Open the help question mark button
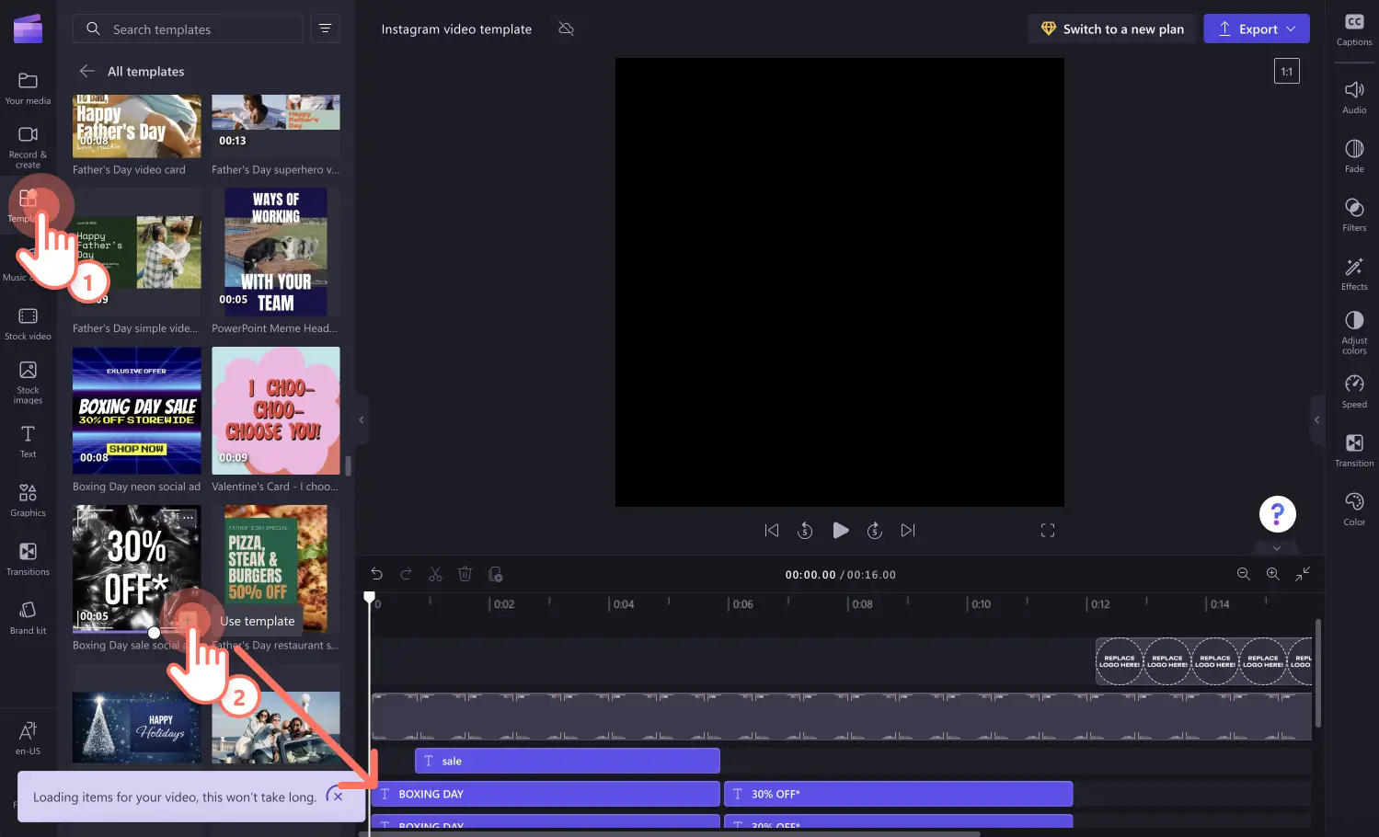The height and width of the screenshot is (837, 1379). (1277, 514)
